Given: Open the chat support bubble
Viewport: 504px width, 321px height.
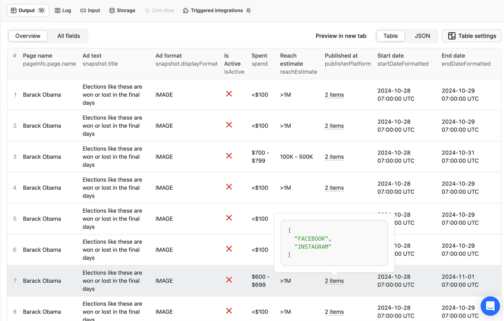Looking at the screenshot, I should [490, 306].
